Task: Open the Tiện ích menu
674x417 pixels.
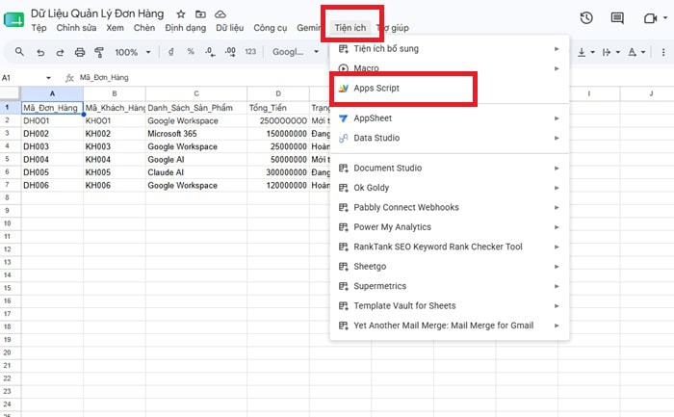Action: pos(350,28)
